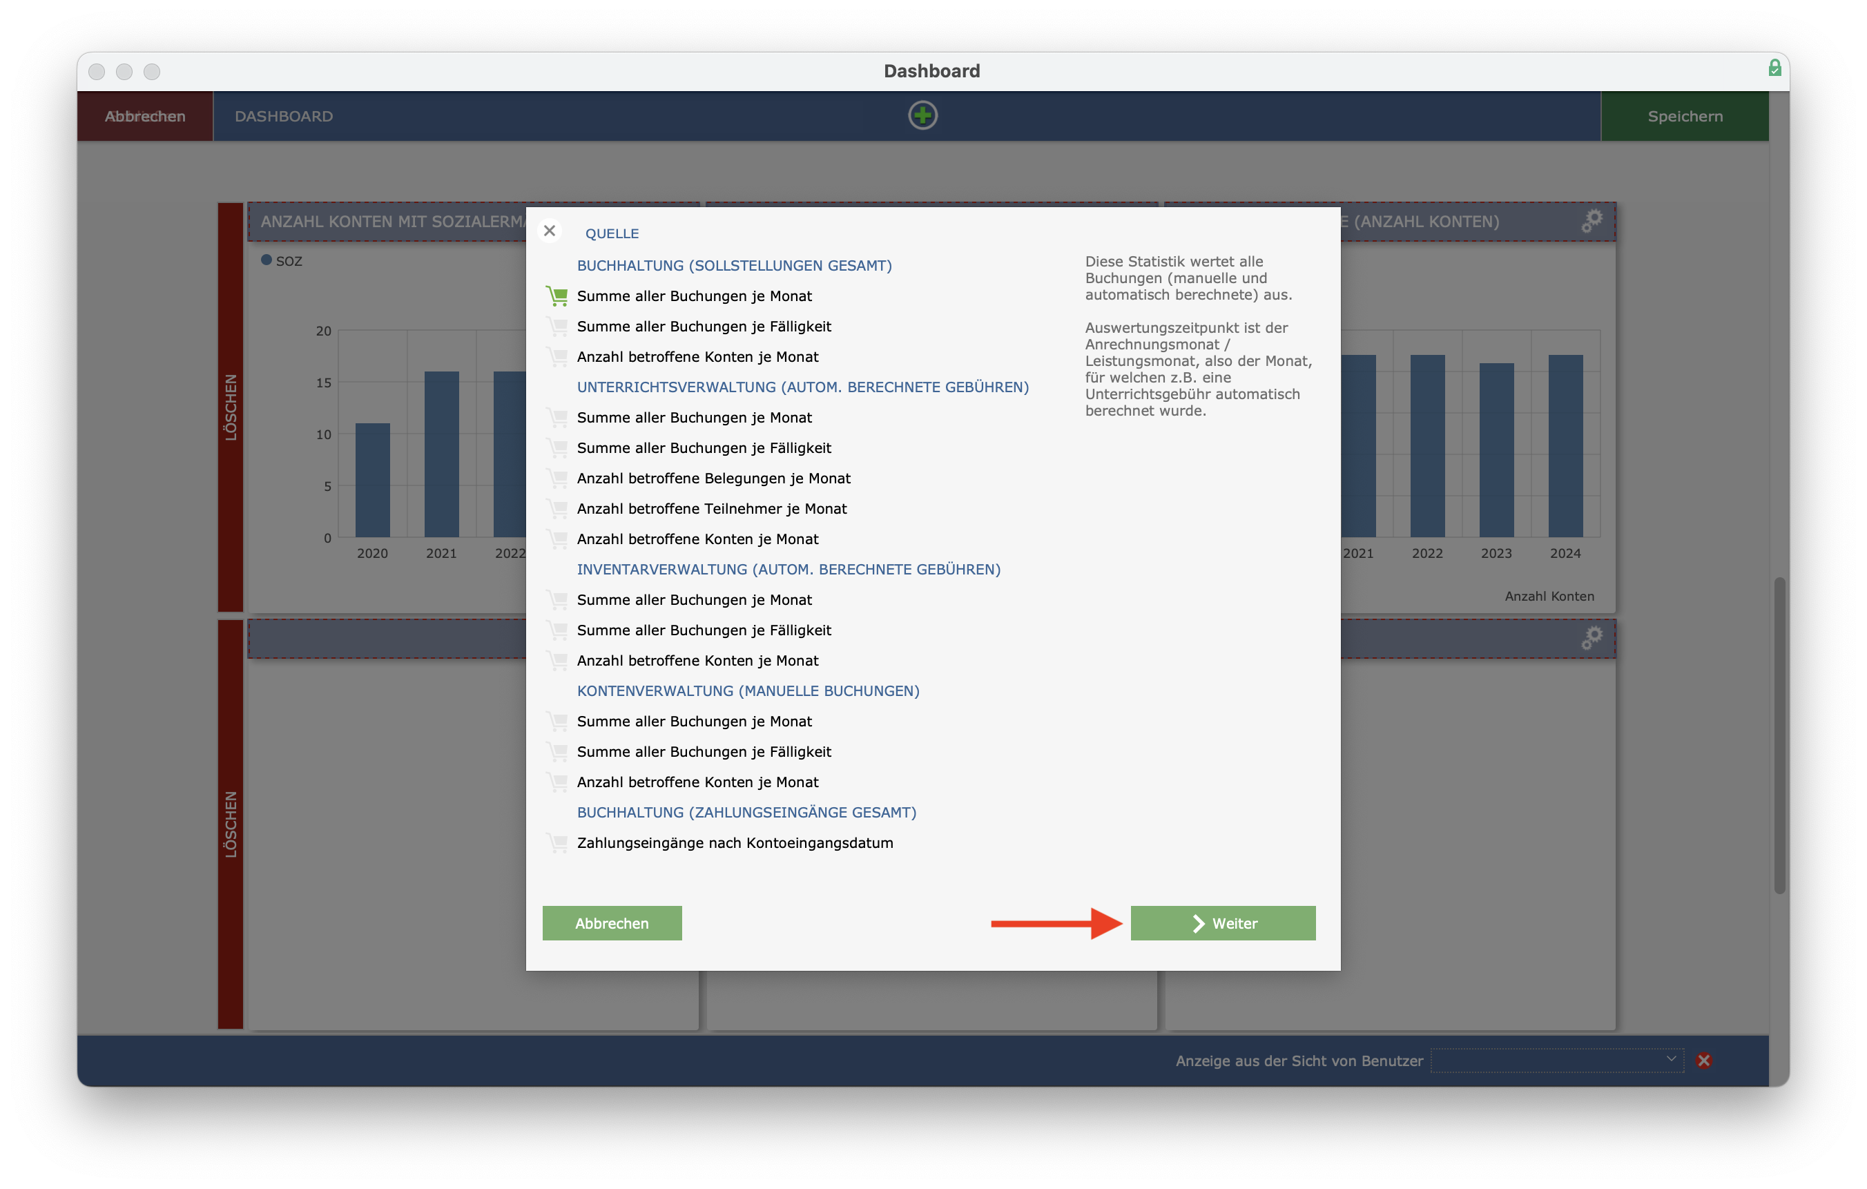Click cart icon beside Buchhaltung 'Summe aller Buchungen je Fälligkeit'

pyautogui.click(x=557, y=327)
